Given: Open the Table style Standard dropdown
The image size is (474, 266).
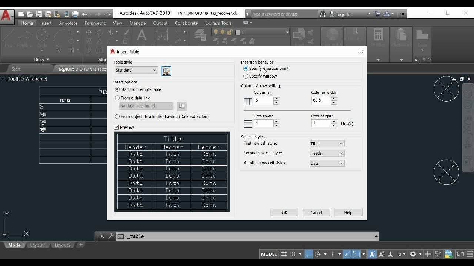Looking at the screenshot, I should click(136, 70).
